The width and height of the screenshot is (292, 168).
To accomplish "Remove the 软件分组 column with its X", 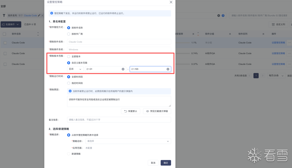I will click(230, 34).
